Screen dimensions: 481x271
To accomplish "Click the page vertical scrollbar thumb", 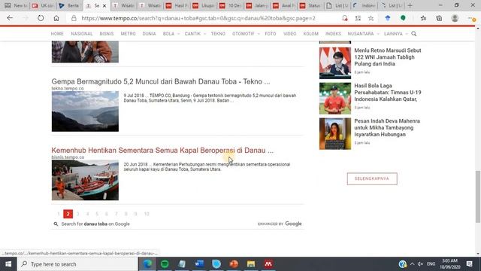I will pyautogui.click(x=478, y=196).
